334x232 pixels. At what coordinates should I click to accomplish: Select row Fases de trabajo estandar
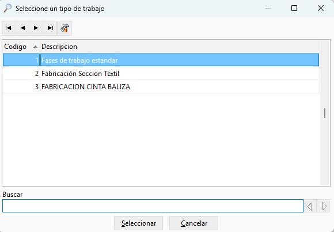point(161,60)
